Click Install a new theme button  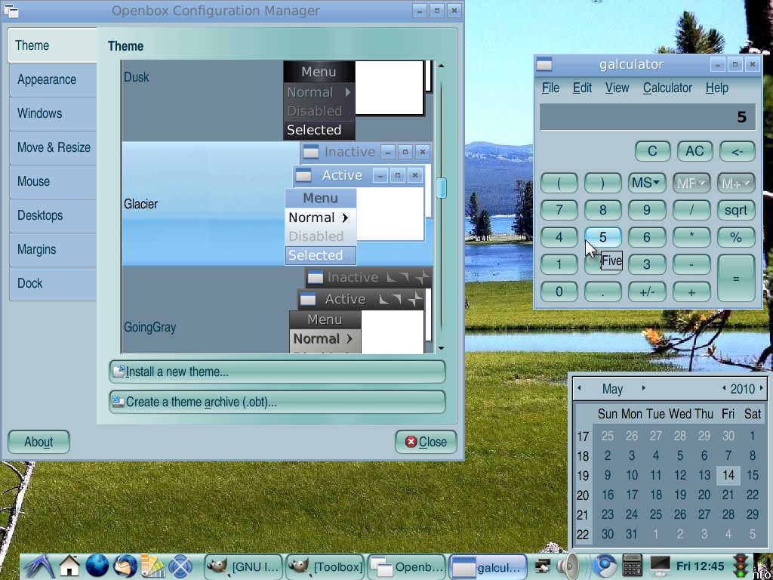[277, 372]
